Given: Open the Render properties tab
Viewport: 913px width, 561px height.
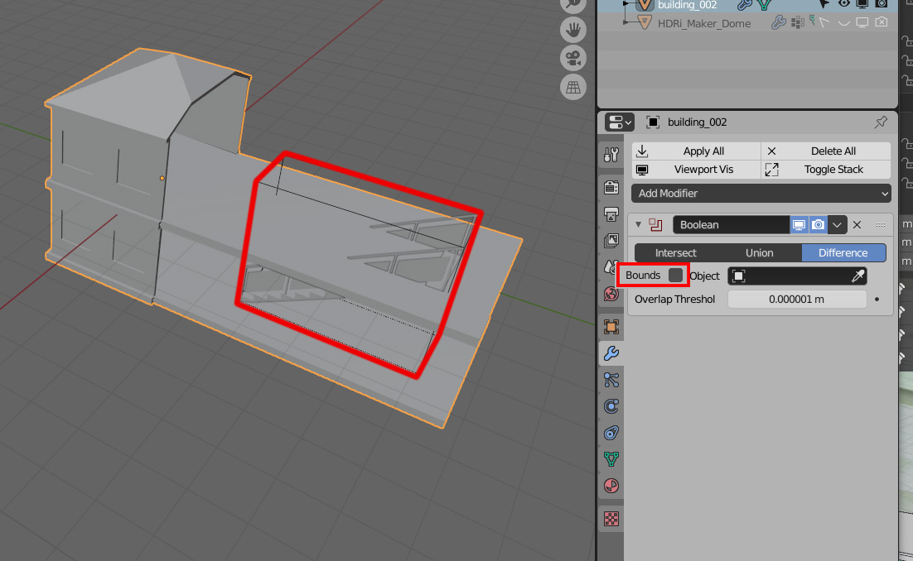Looking at the screenshot, I should pos(611,187).
